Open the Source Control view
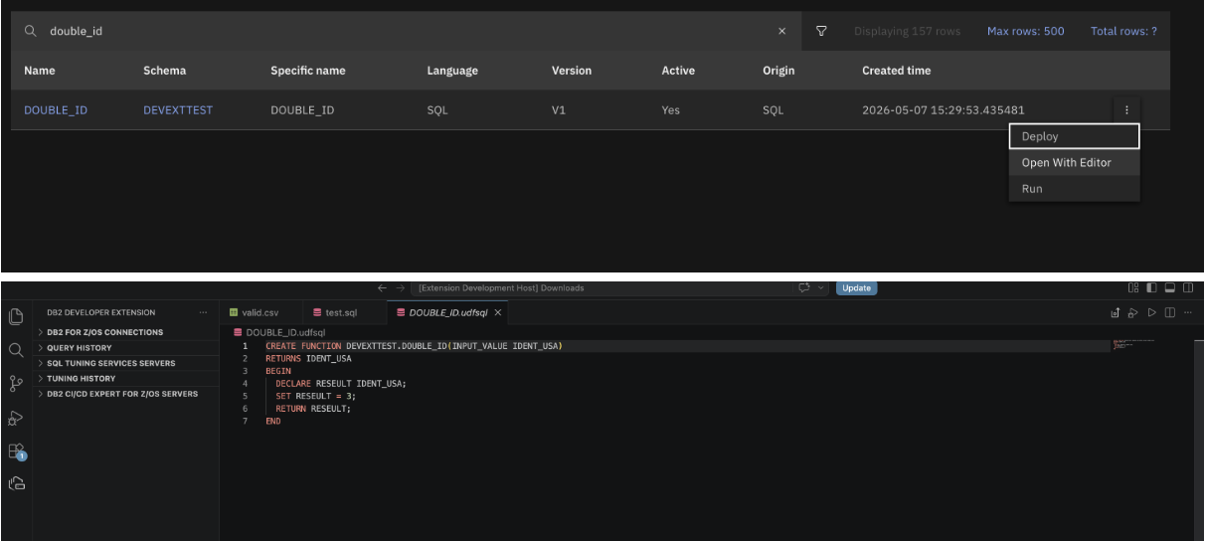Screen dimensions: 1205x541 click(15, 385)
